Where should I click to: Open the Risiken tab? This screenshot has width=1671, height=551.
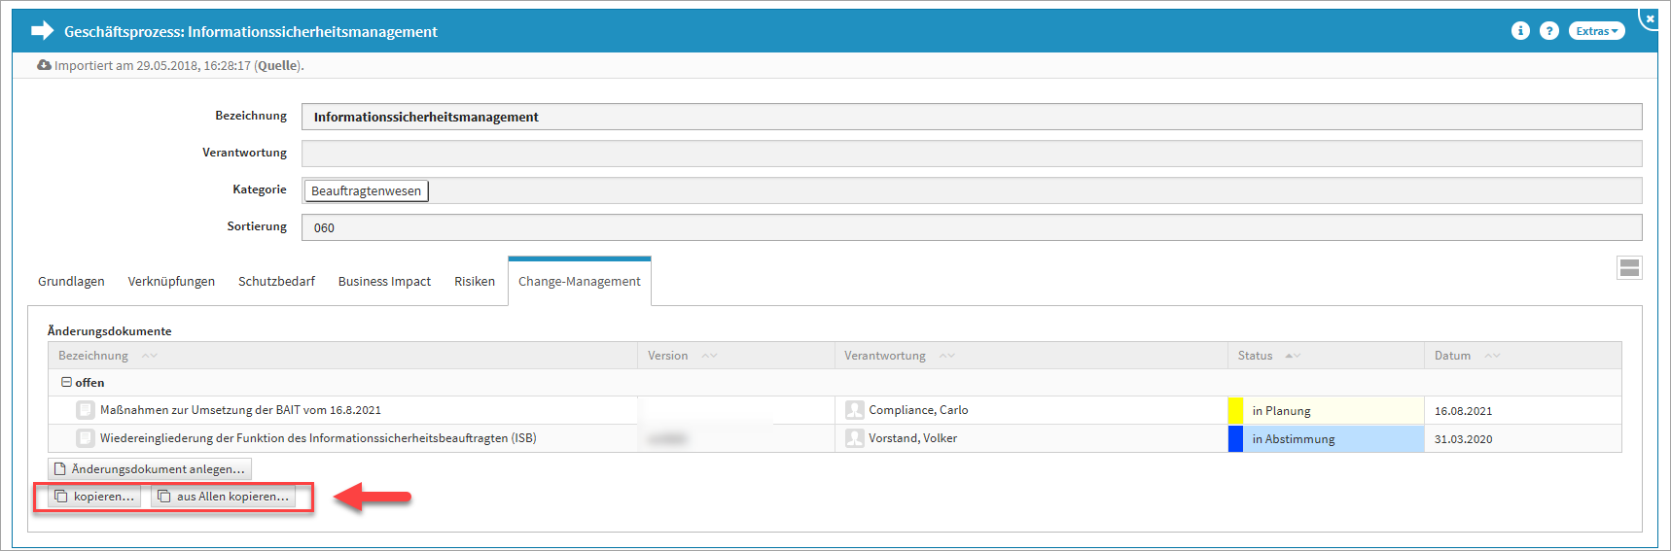(x=474, y=282)
